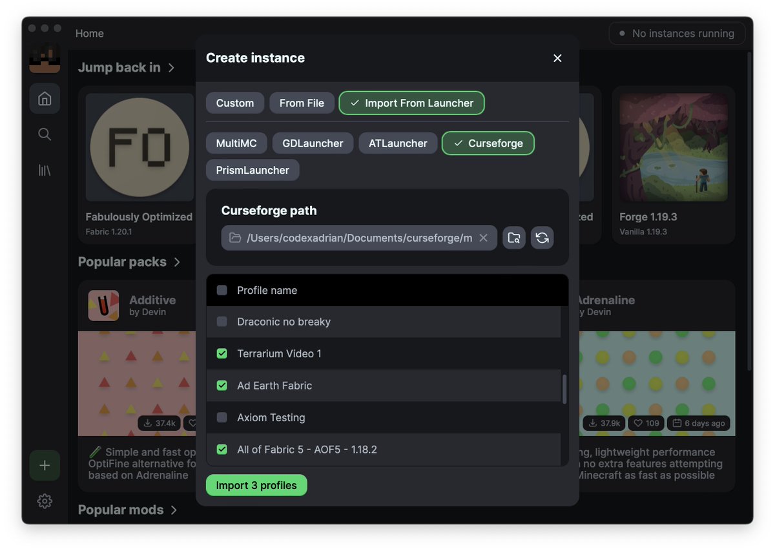The width and height of the screenshot is (775, 551).
Task: Click the Forge 1.19.3 title text
Action: [648, 217]
